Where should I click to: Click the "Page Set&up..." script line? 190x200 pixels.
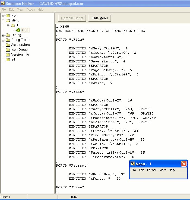click(100, 70)
